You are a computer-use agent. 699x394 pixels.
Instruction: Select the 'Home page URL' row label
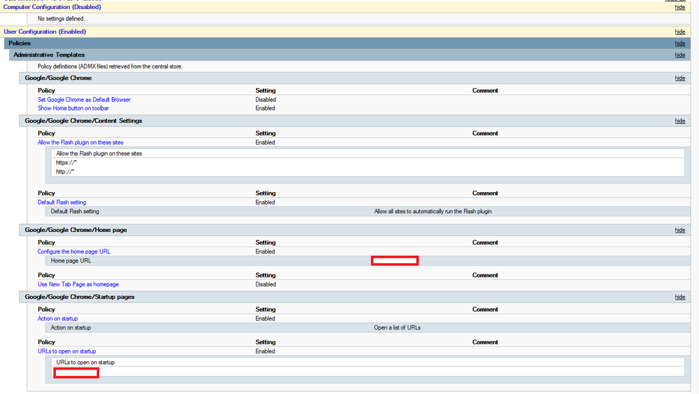[71, 261]
